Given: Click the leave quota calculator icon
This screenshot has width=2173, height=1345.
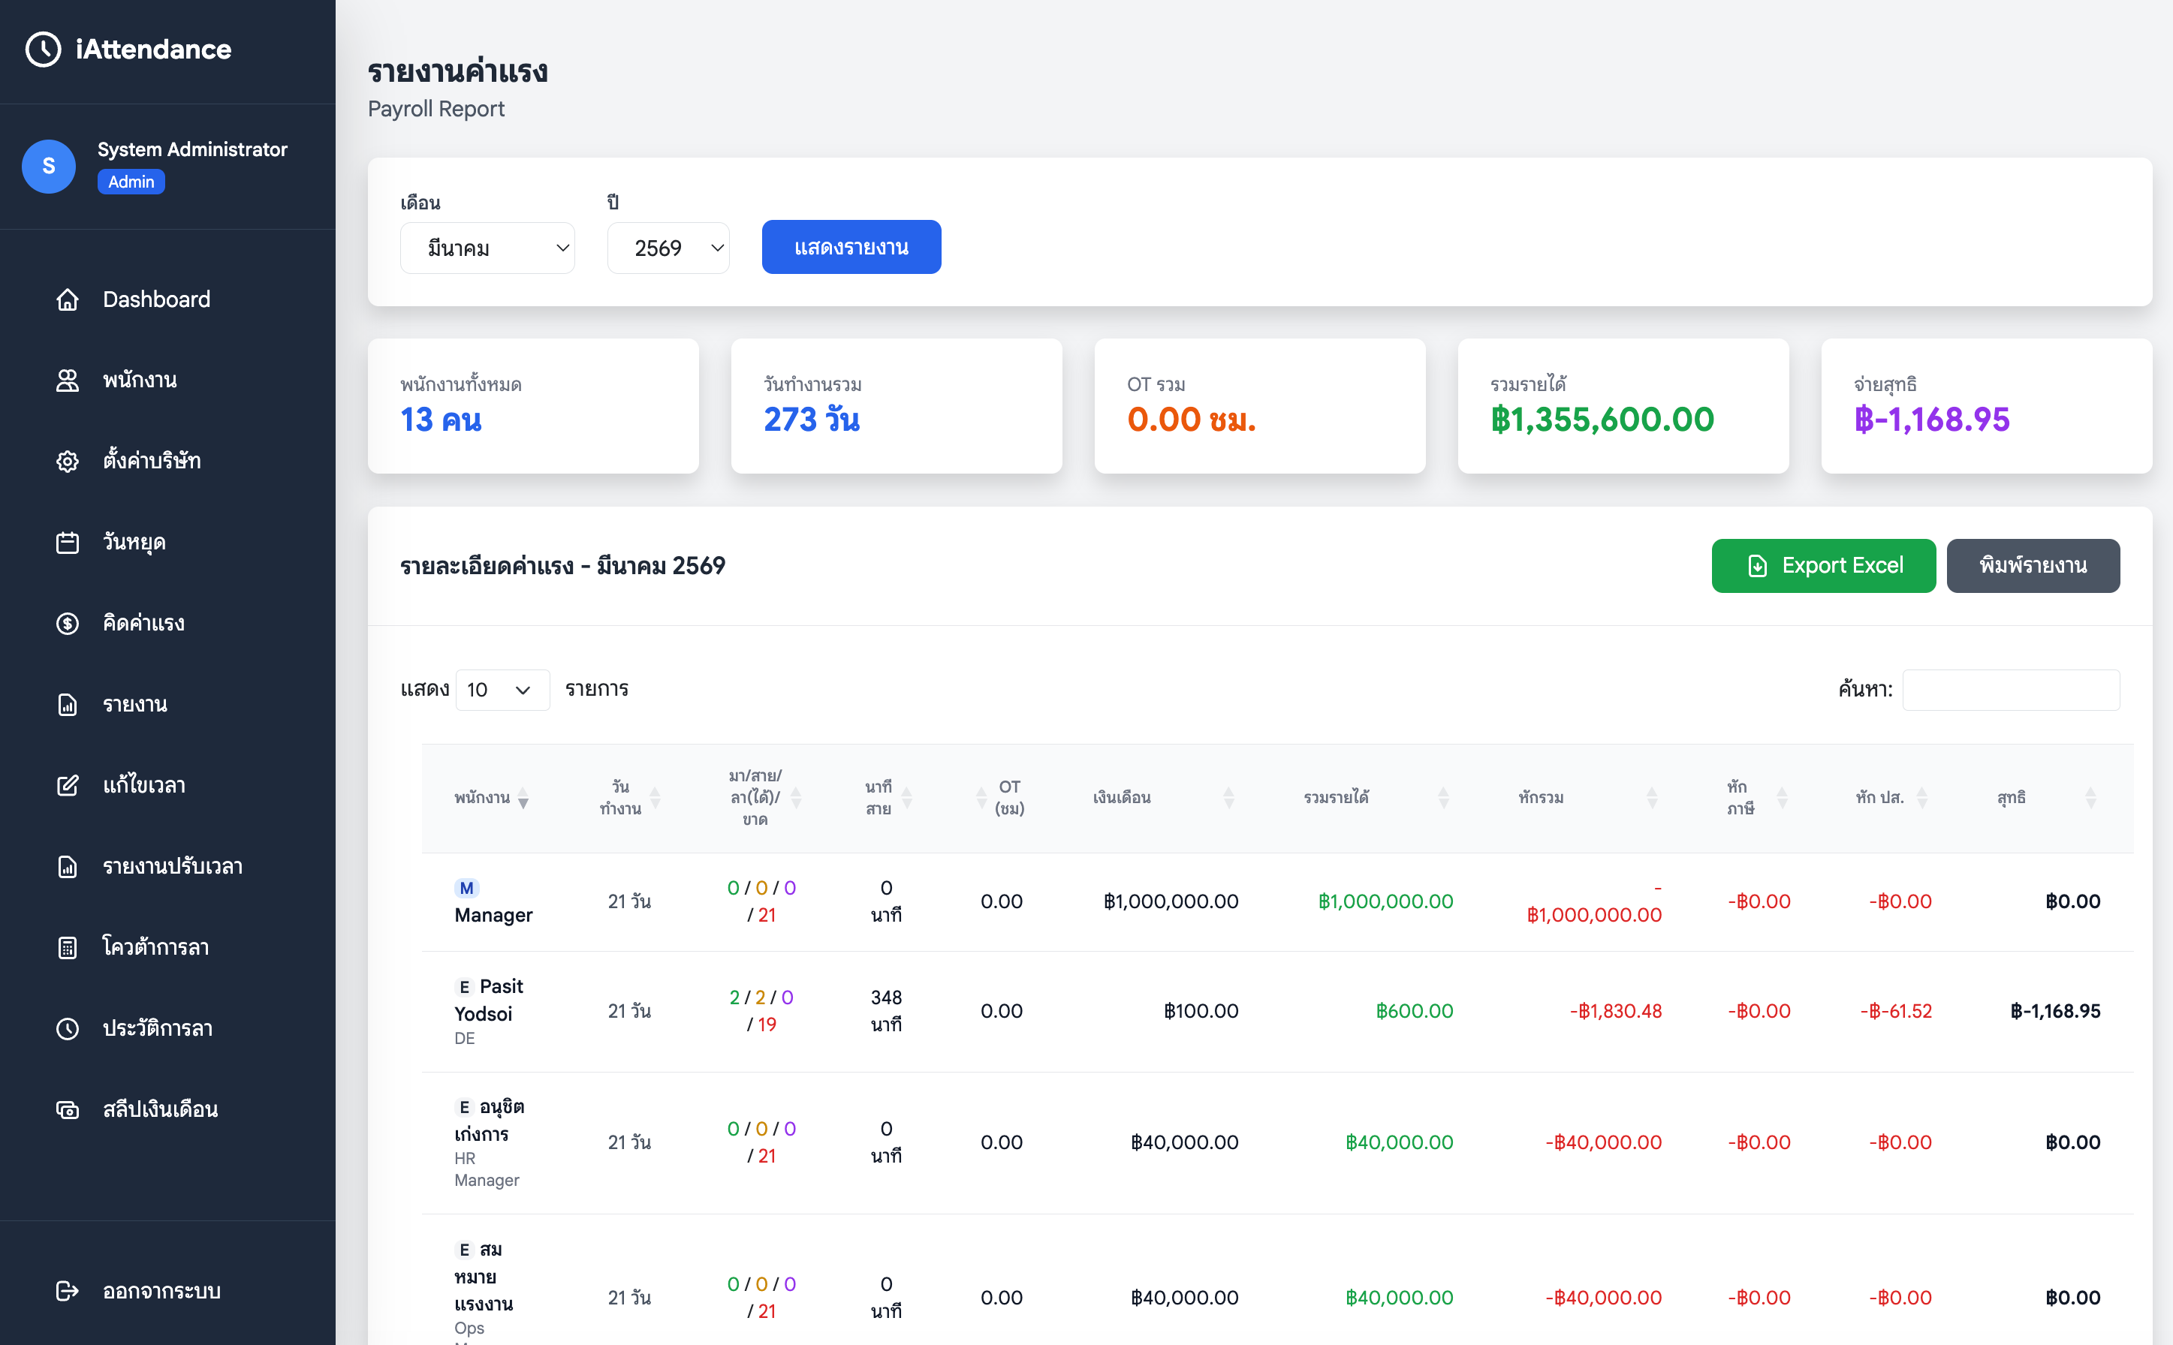Looking at the screenshot, I should point(68,947).
